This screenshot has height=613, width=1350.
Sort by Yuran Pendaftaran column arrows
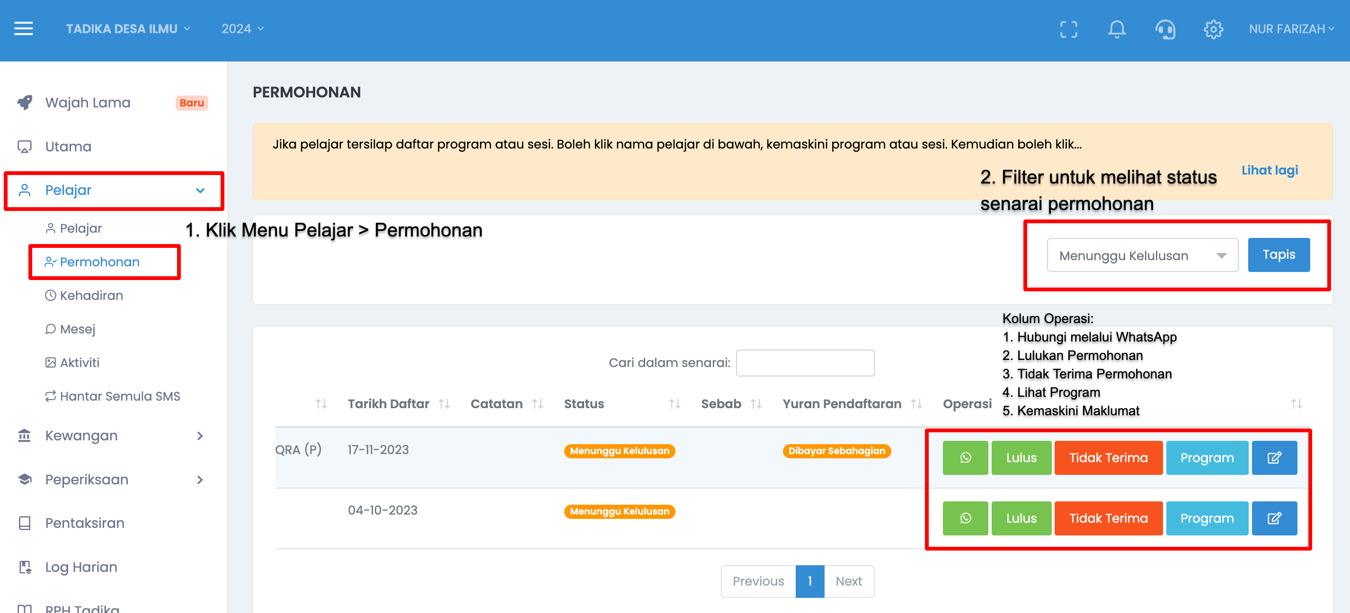(916, 403)
